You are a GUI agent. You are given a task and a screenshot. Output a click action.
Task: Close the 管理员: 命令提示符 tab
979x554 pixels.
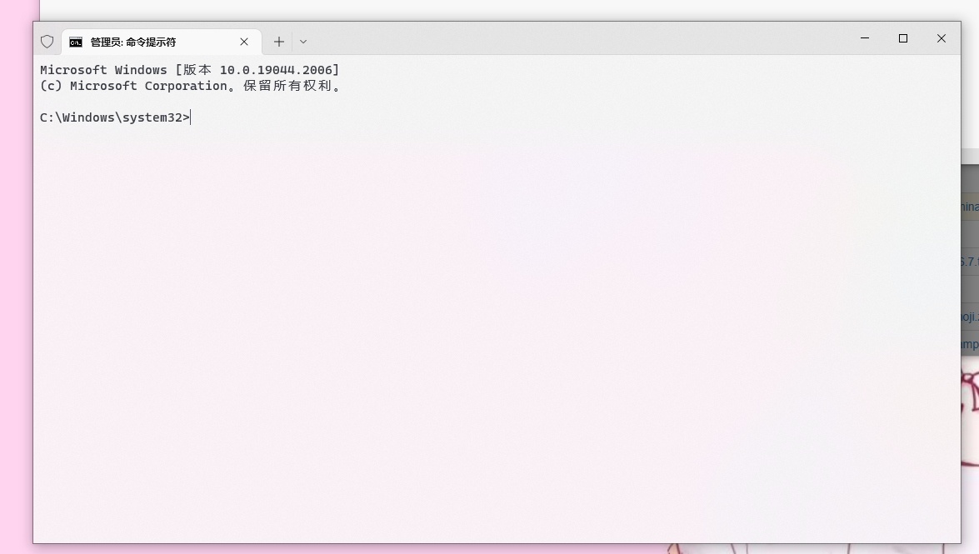(244, 42)
